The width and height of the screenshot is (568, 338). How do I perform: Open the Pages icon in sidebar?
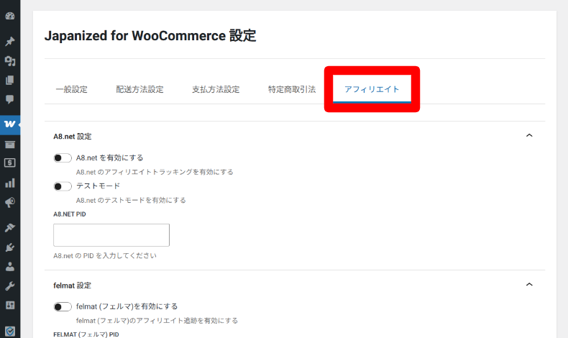tap(10, 80)
